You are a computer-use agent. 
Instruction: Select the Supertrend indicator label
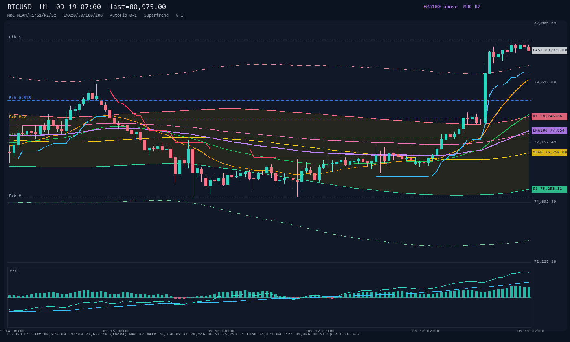[156, 15]
